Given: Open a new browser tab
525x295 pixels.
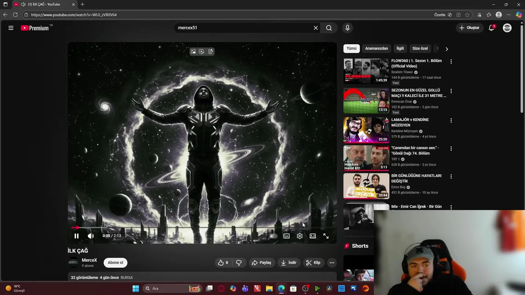Looking at the screenshot, I should coord(82,5).
